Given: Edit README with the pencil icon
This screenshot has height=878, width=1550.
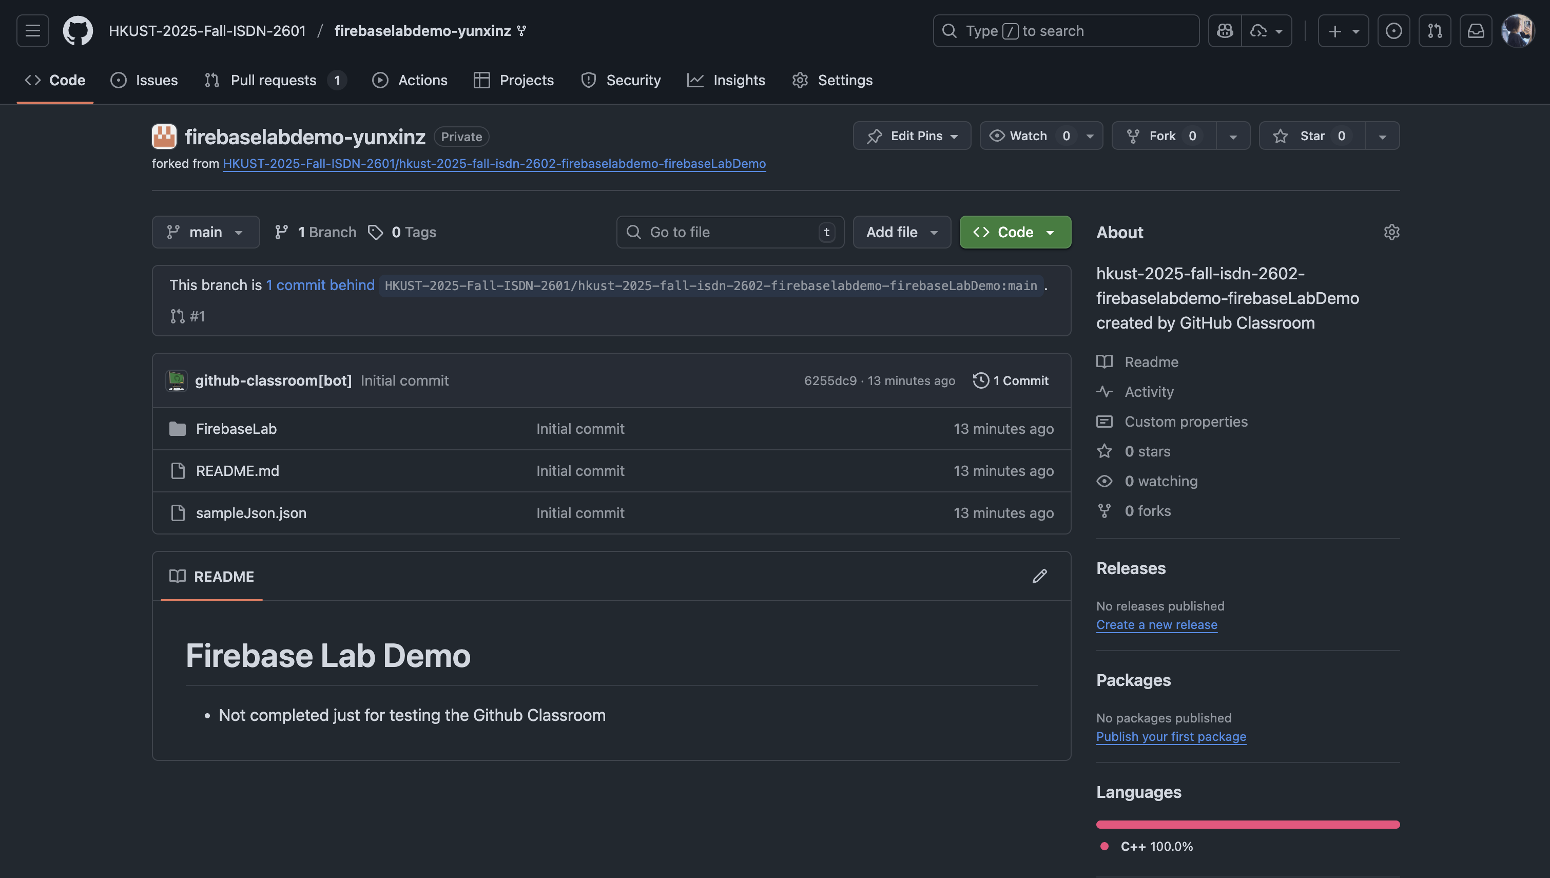Looking at the screenshot, I should tap(1039, 577).
